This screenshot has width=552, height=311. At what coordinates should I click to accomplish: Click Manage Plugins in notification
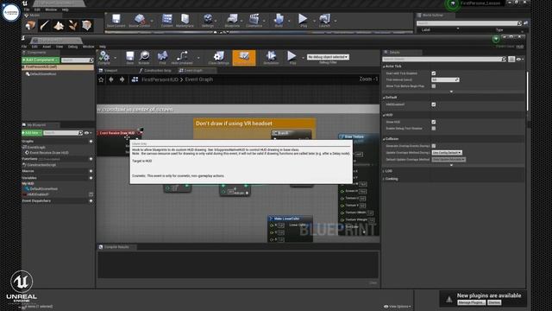tap(472, 302)
